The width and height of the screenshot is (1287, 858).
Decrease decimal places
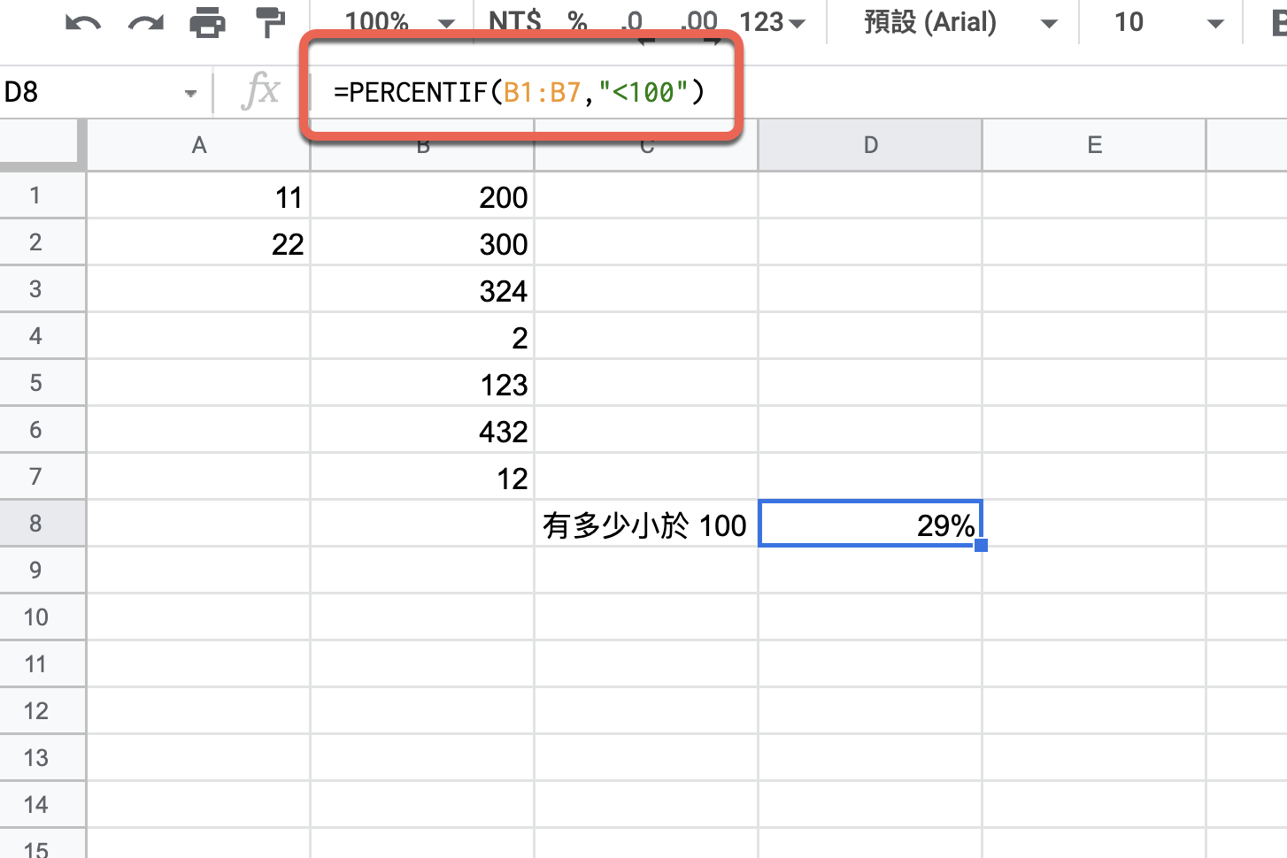[632, 22]
